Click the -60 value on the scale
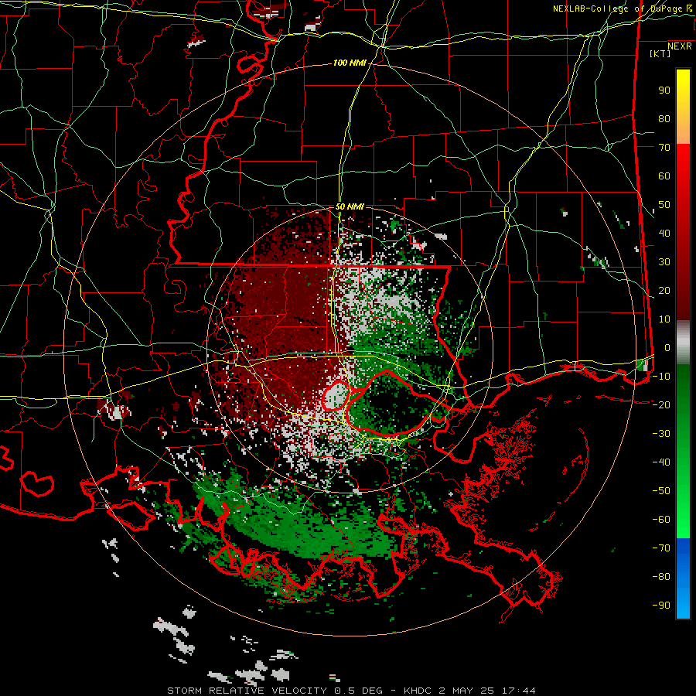Image resolution: width=696 pixels, height=696 pixels. [x=661, y=520]
